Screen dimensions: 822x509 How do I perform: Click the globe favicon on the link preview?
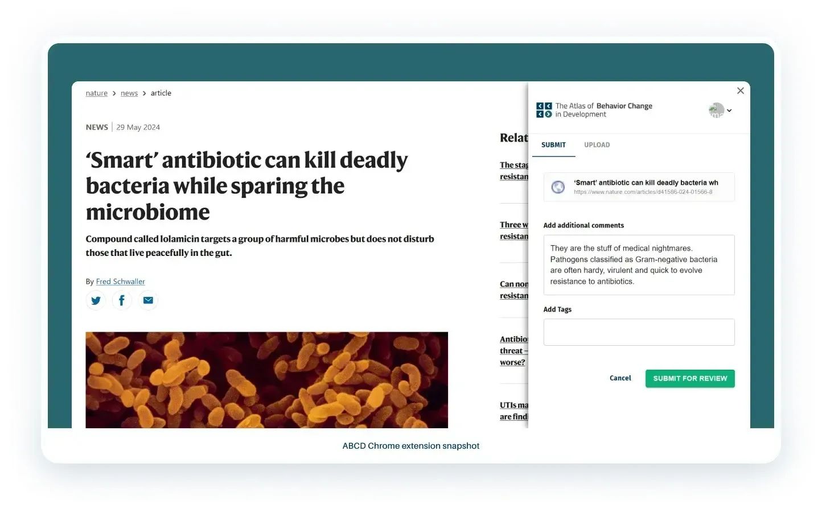click(x=557, y=187)
